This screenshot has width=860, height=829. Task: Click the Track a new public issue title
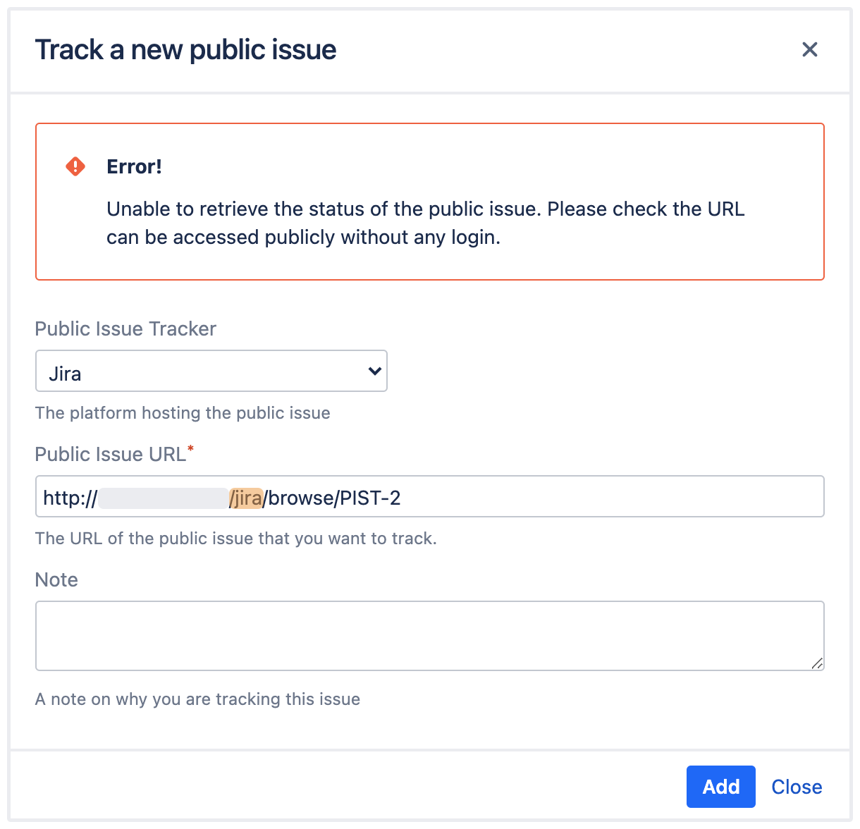click(186, 49)
